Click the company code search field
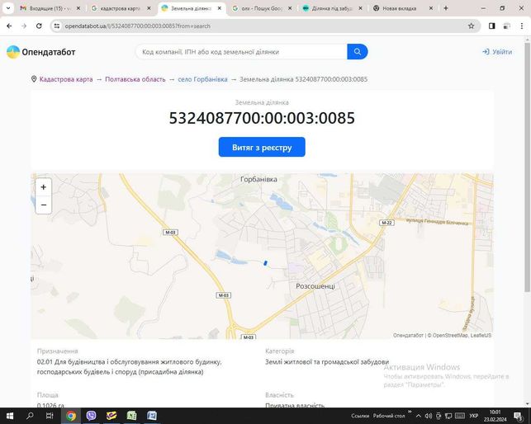This screenshot has width=531, height=424. tap(242, 52)
